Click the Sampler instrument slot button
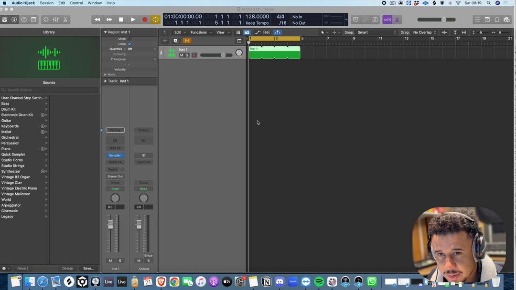Image resolution: width=516 pixels, height=290 pixels. click(x=115, y=155)
